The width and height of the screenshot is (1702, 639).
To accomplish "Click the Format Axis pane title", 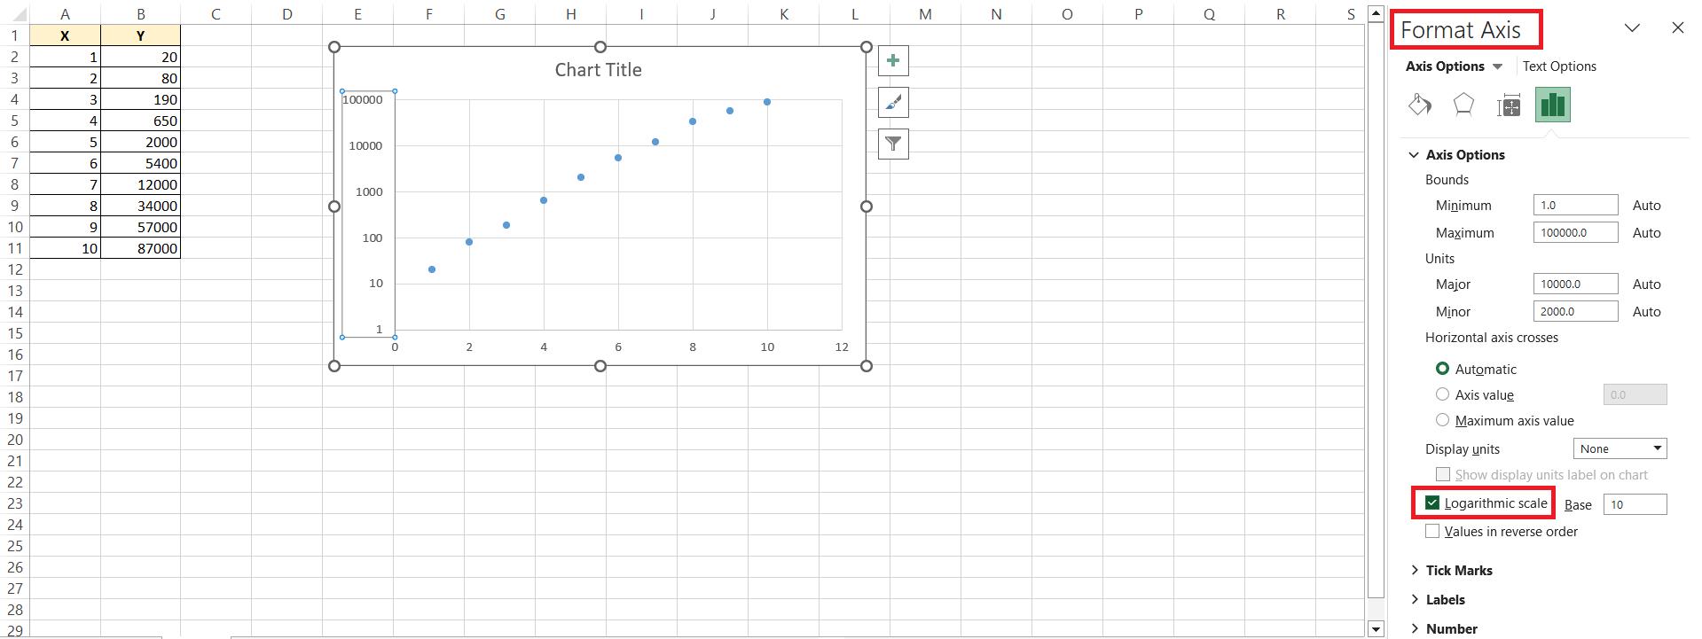I will click(1461, 30).
